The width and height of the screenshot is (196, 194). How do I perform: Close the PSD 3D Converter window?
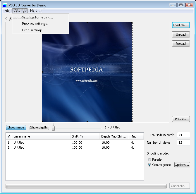(189, 5)
